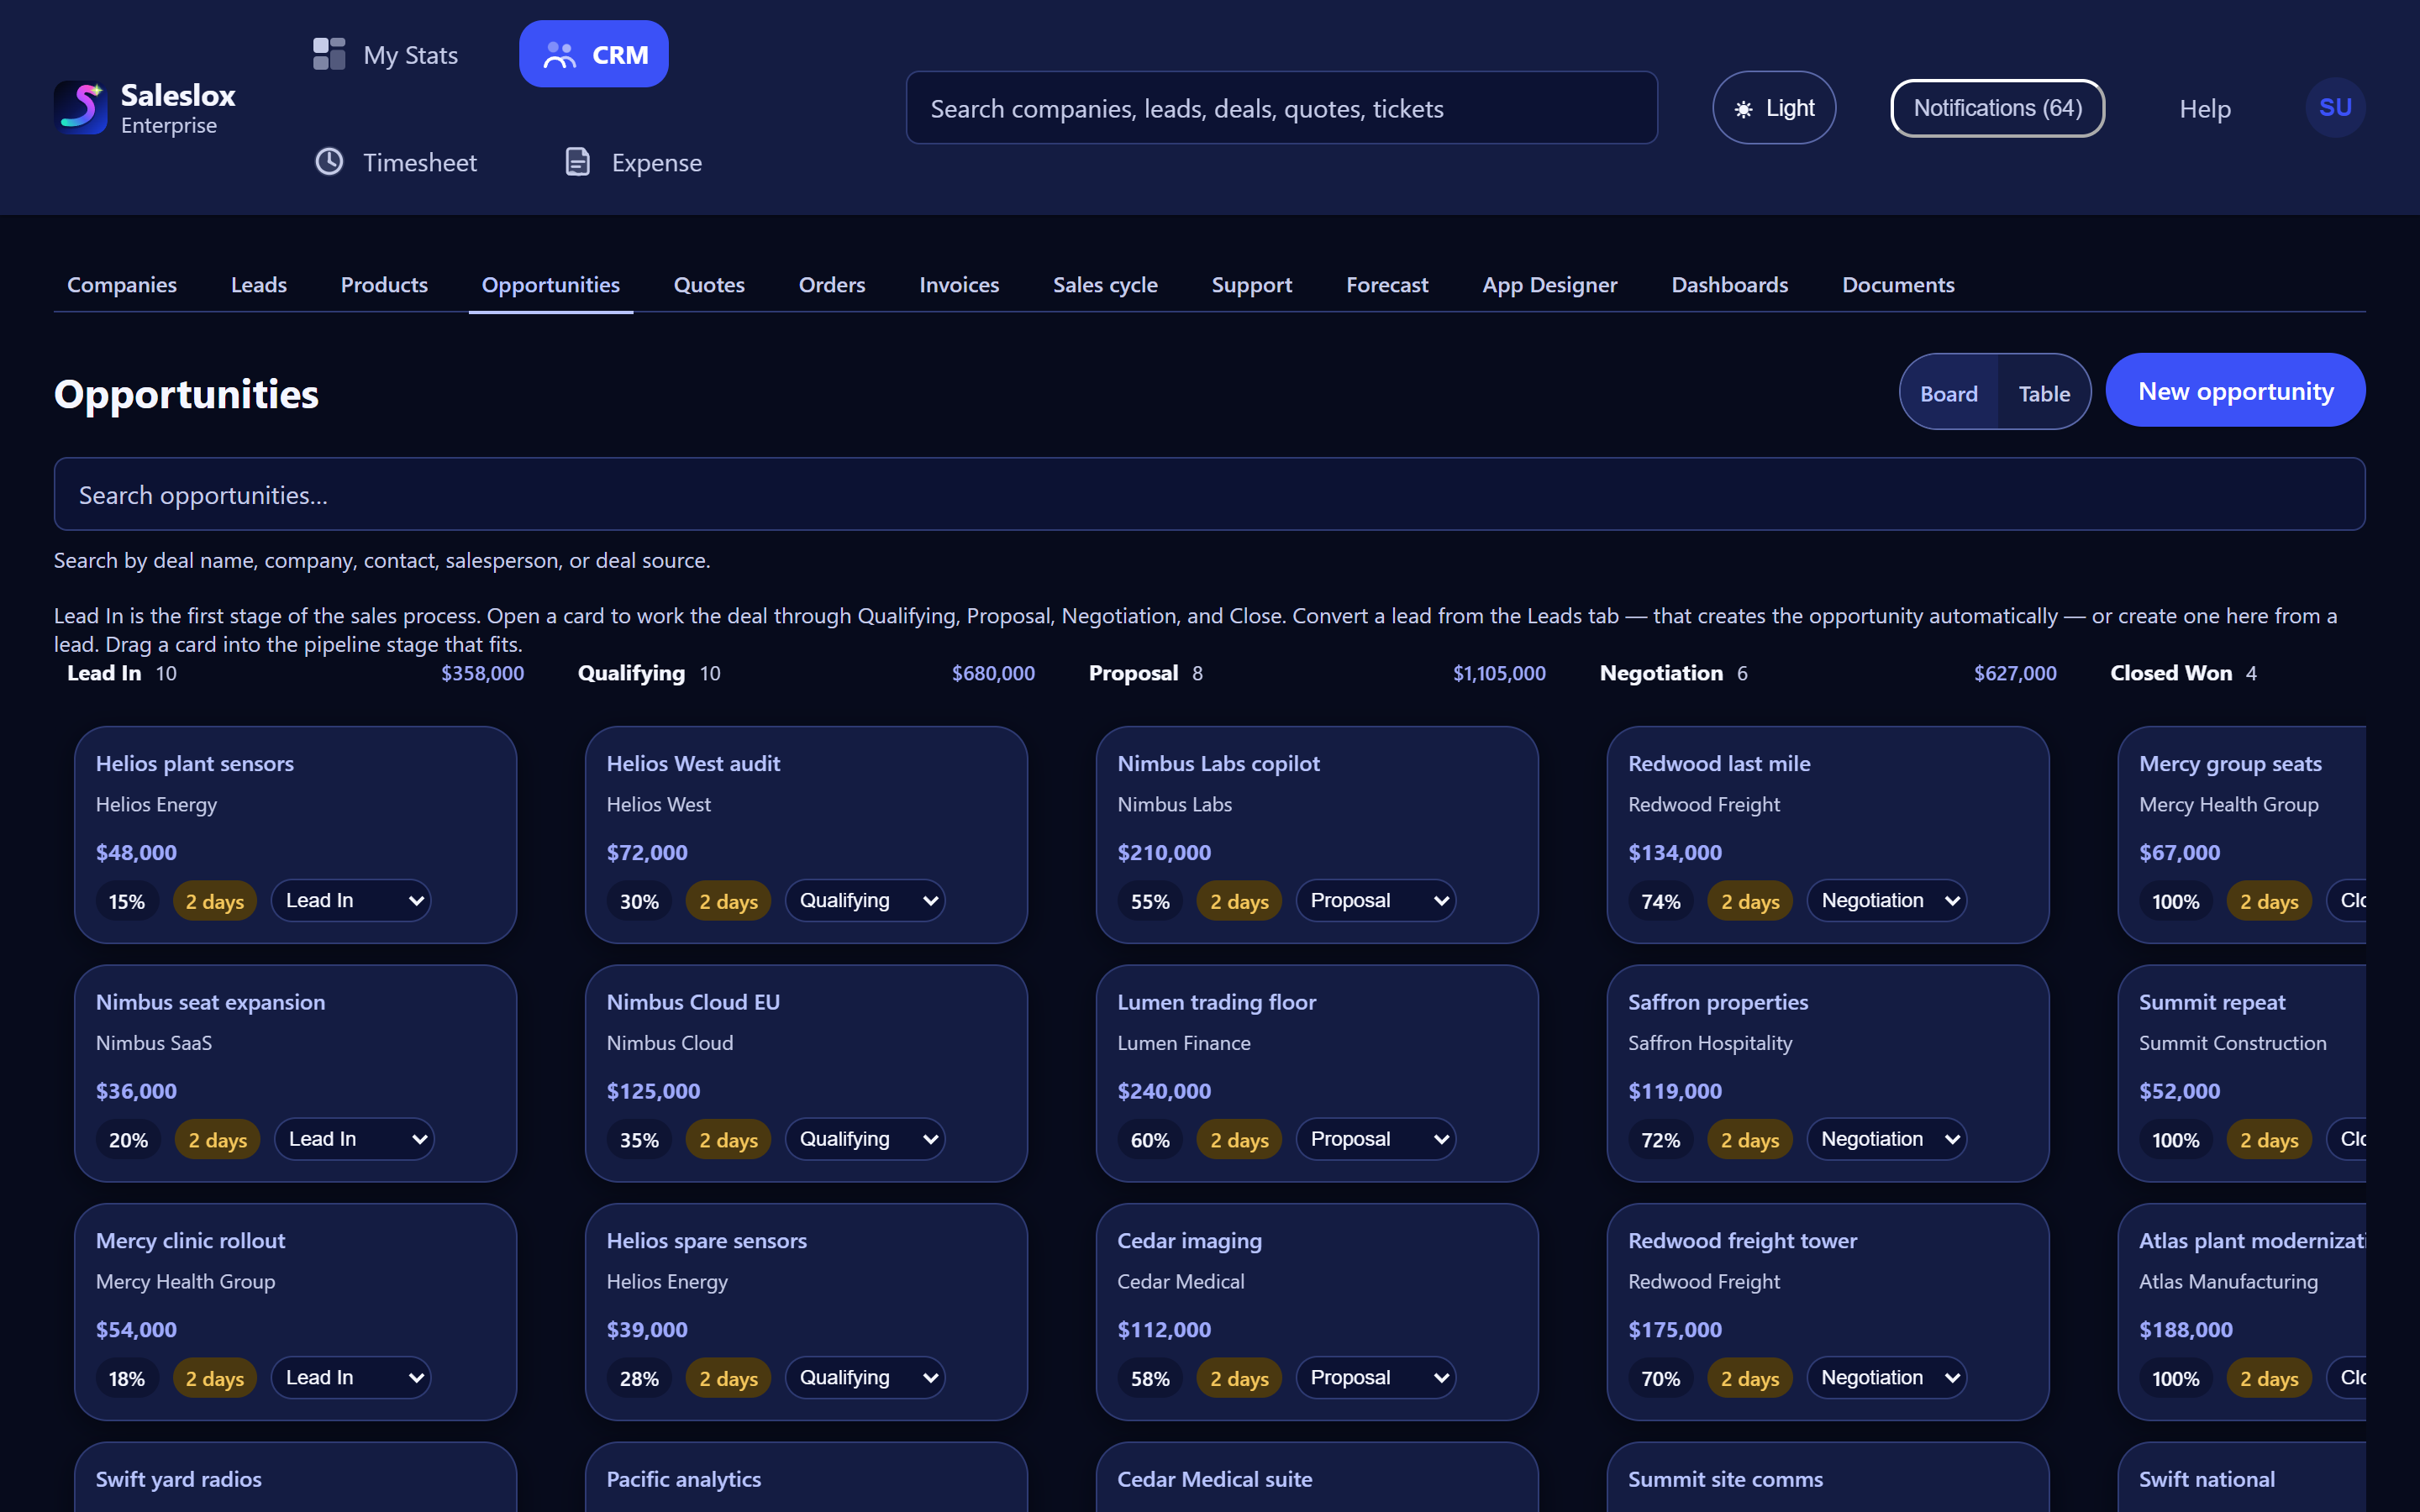Open the Helios plant sensors card title
Viewport: 2420px width, 1512px height.
pyautogui.click(x=195, y=764)
